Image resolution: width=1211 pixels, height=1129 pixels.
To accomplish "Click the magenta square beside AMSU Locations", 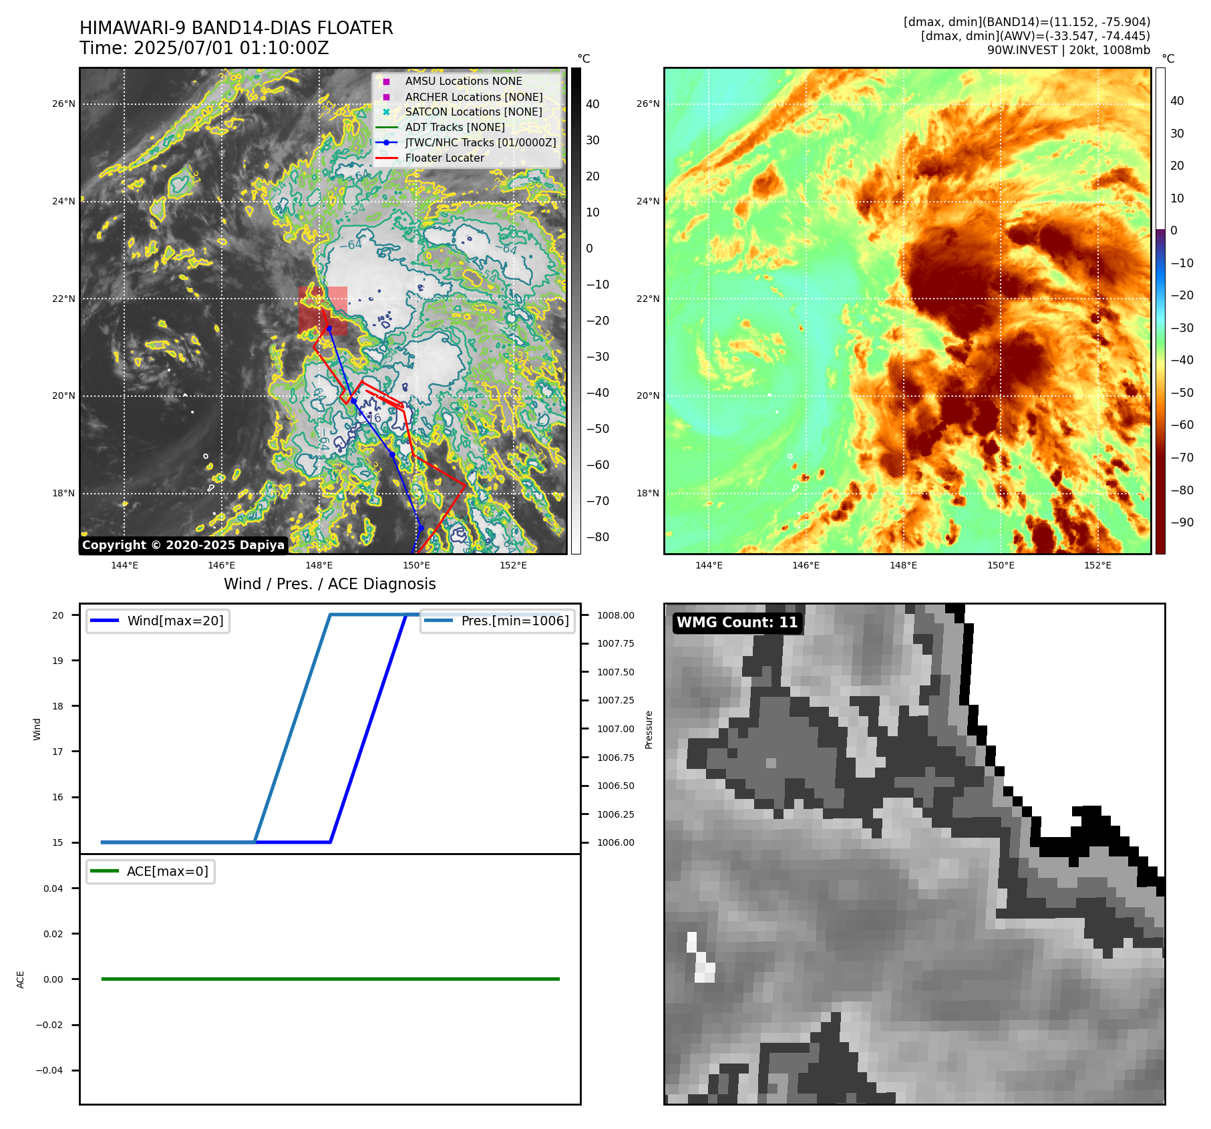I will click(x=386, y=82).
